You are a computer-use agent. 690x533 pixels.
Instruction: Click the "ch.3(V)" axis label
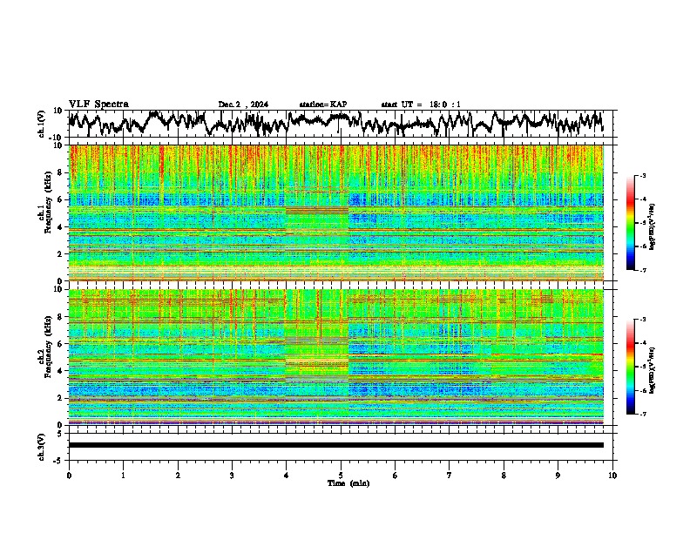tap(42, 447)
